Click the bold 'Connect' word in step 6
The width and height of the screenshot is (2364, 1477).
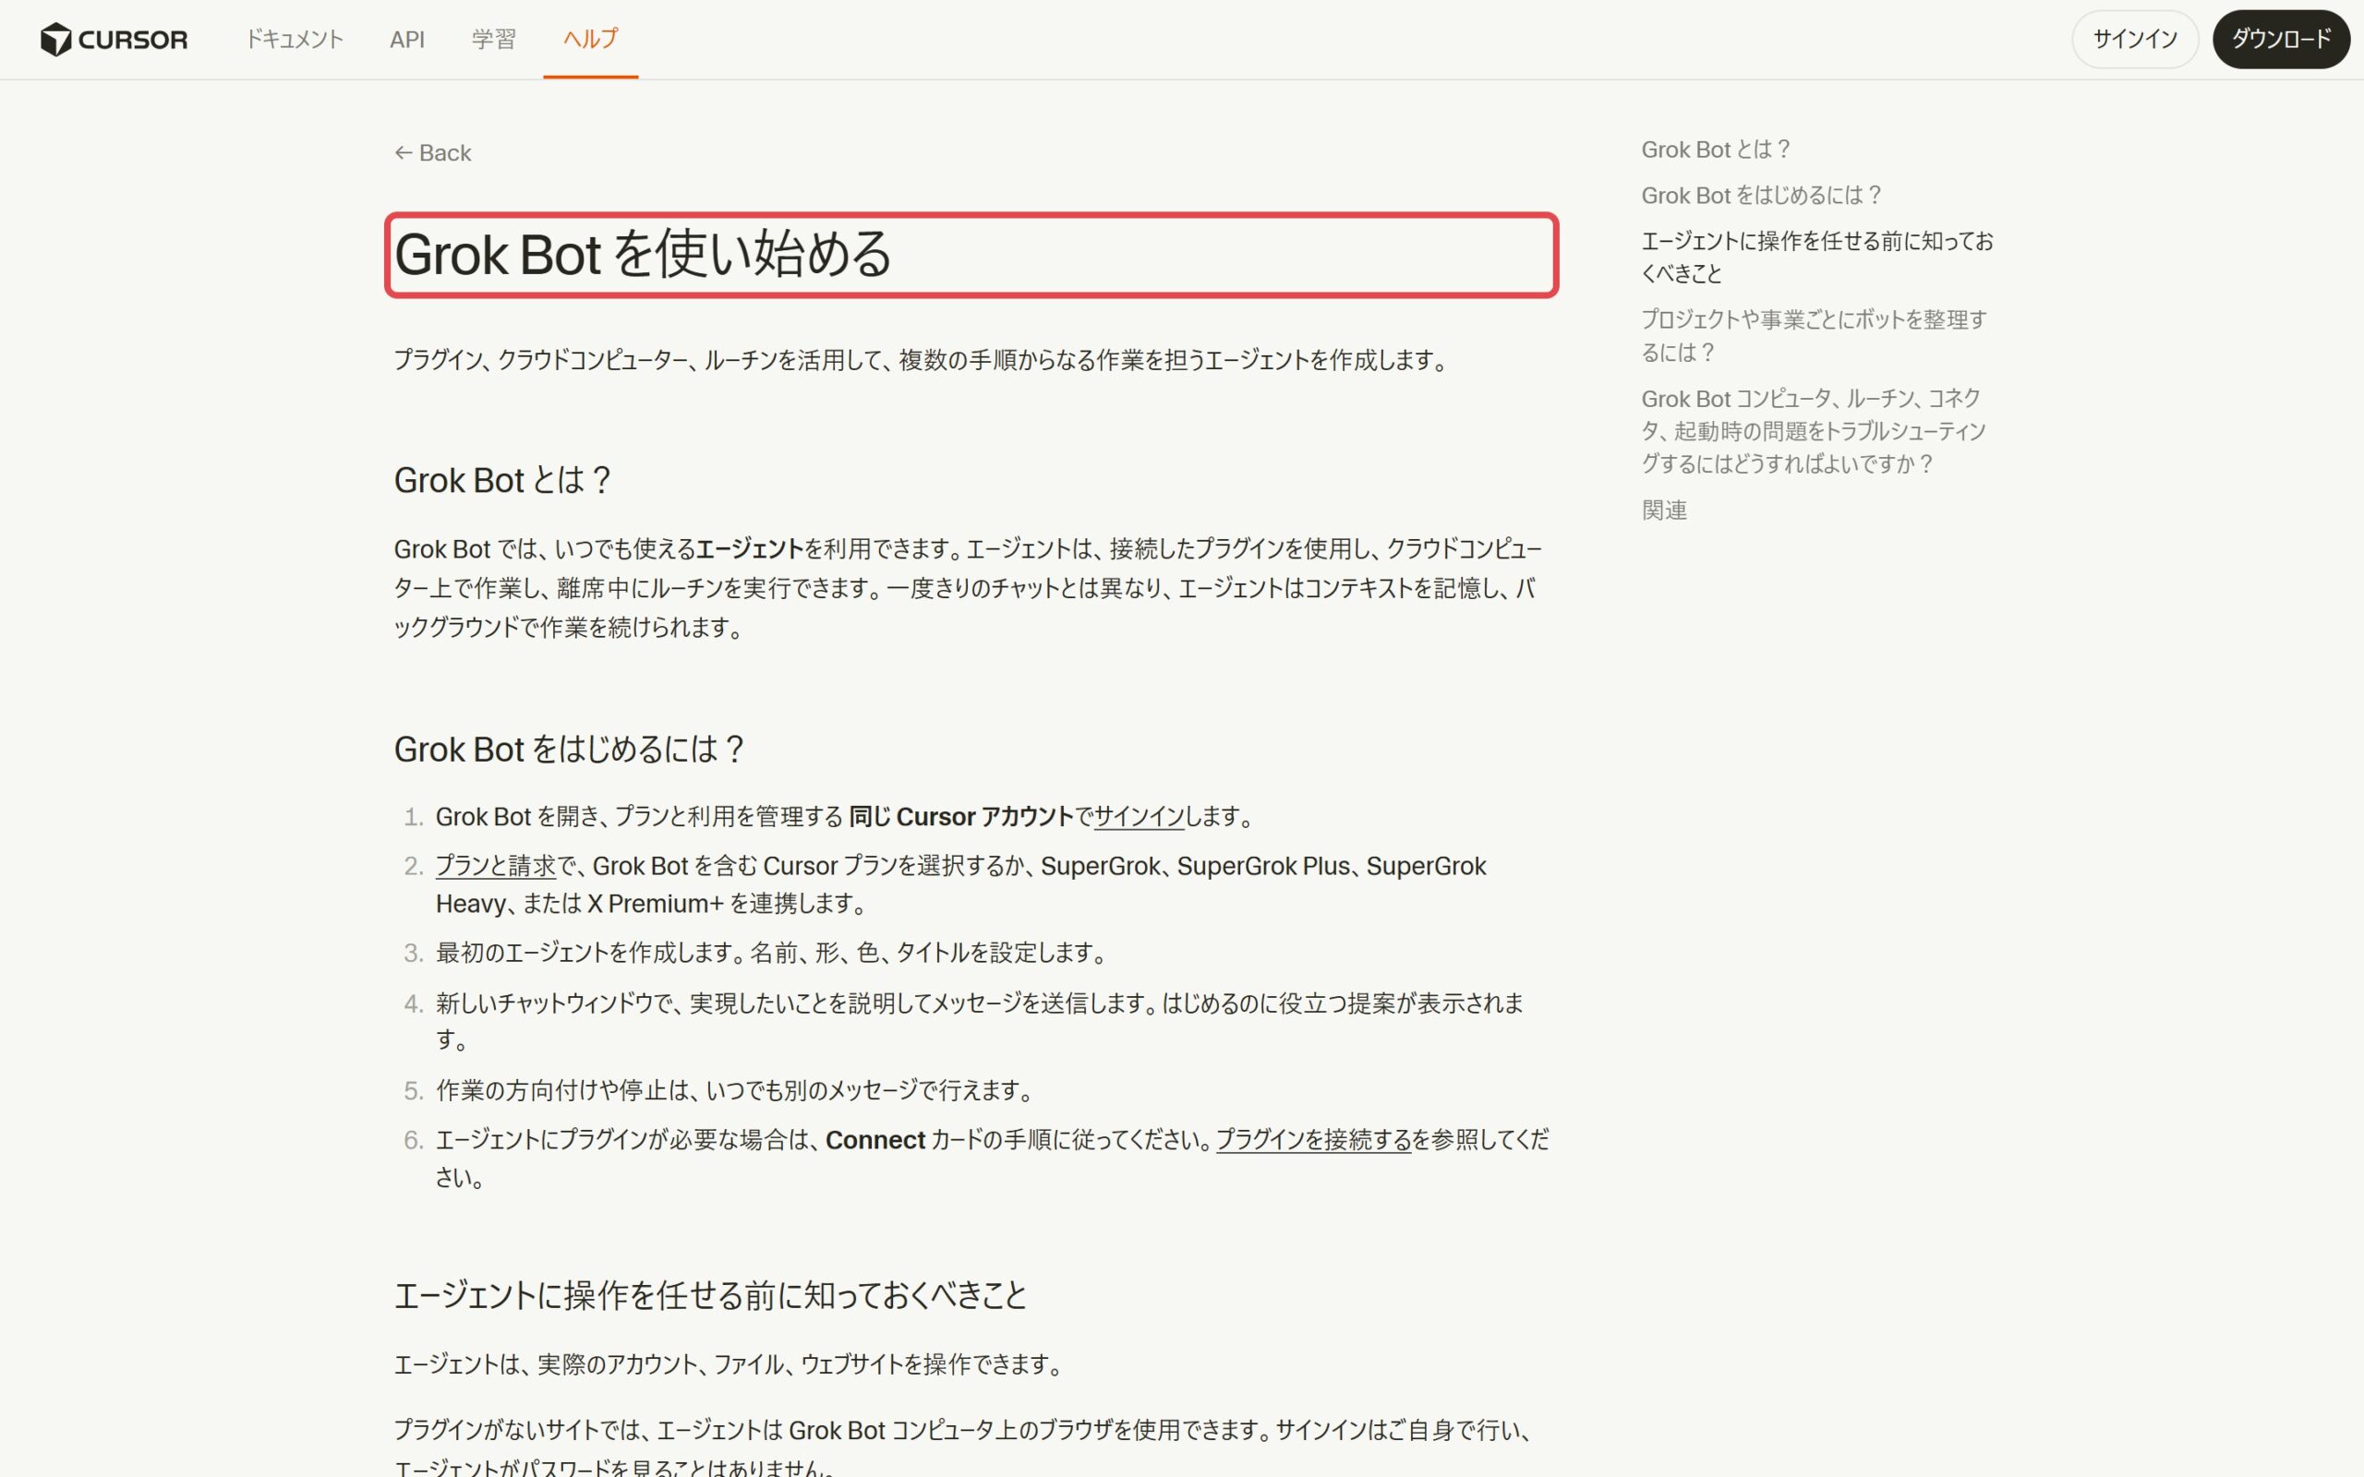click(x=875, y=1139)
